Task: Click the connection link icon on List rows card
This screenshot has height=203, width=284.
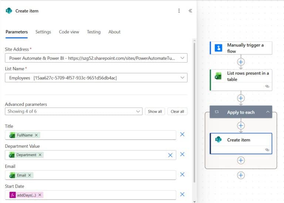Action: [267, 86]
